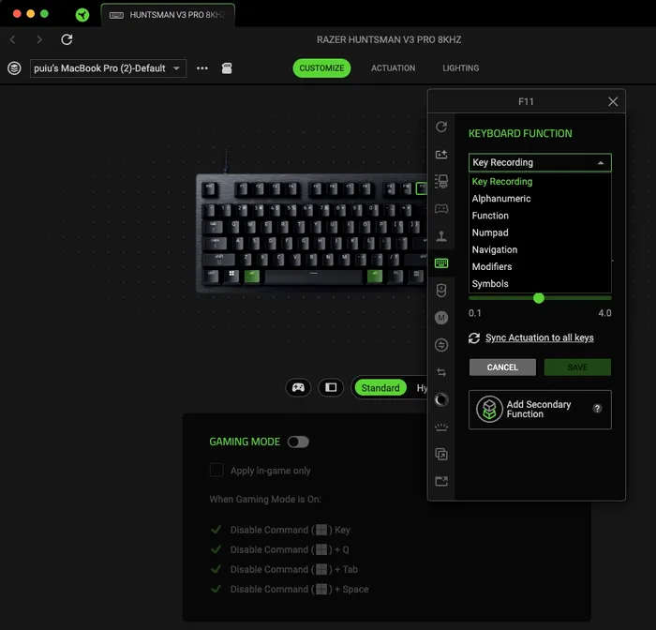
Task: Select the Launch Program icon
Action: 441,454
